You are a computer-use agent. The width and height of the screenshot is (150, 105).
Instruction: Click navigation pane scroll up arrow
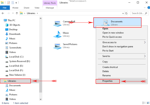(x=40, y=18)
